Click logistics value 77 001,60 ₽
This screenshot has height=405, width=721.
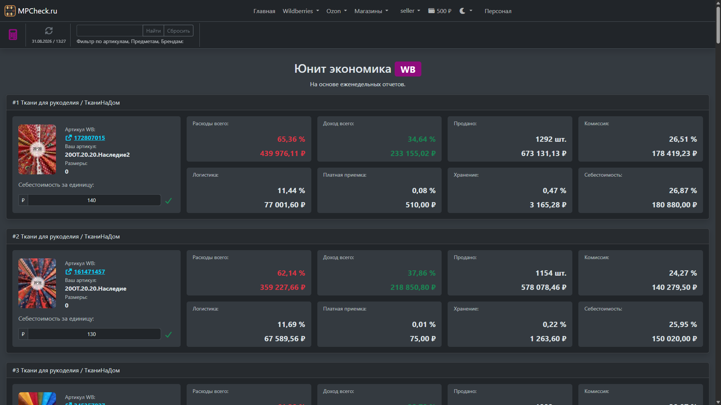[285, 205]
